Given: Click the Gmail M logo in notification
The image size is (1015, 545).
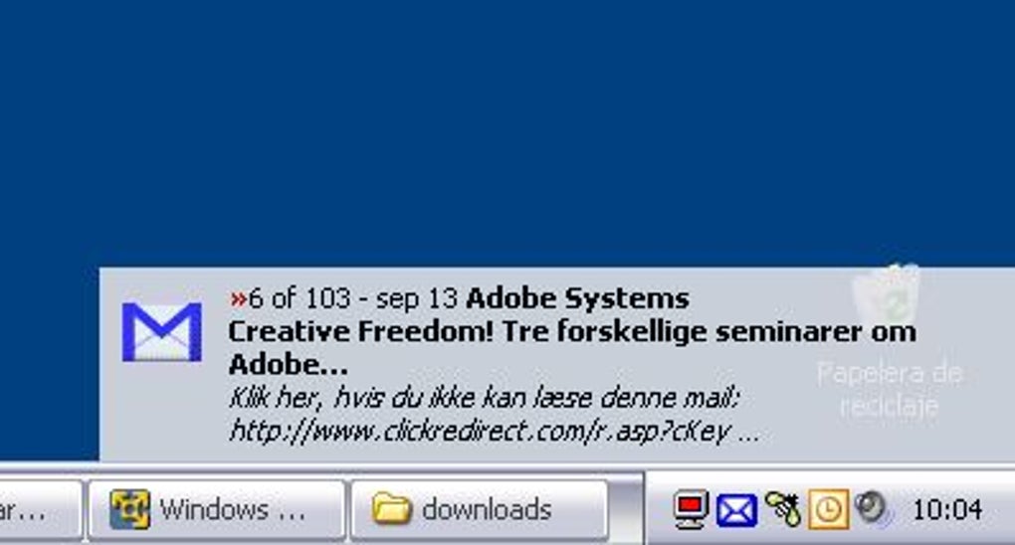Looking at the screenshot, I should click(162, 331).
